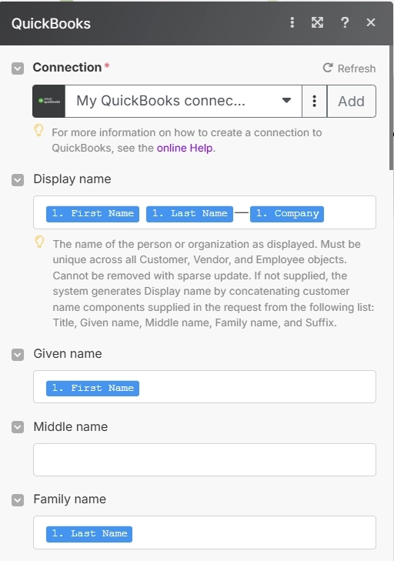Click the lightbulb hint icon under Connection
The width and height of the screenshot is (394, 561).
(38, 131)
